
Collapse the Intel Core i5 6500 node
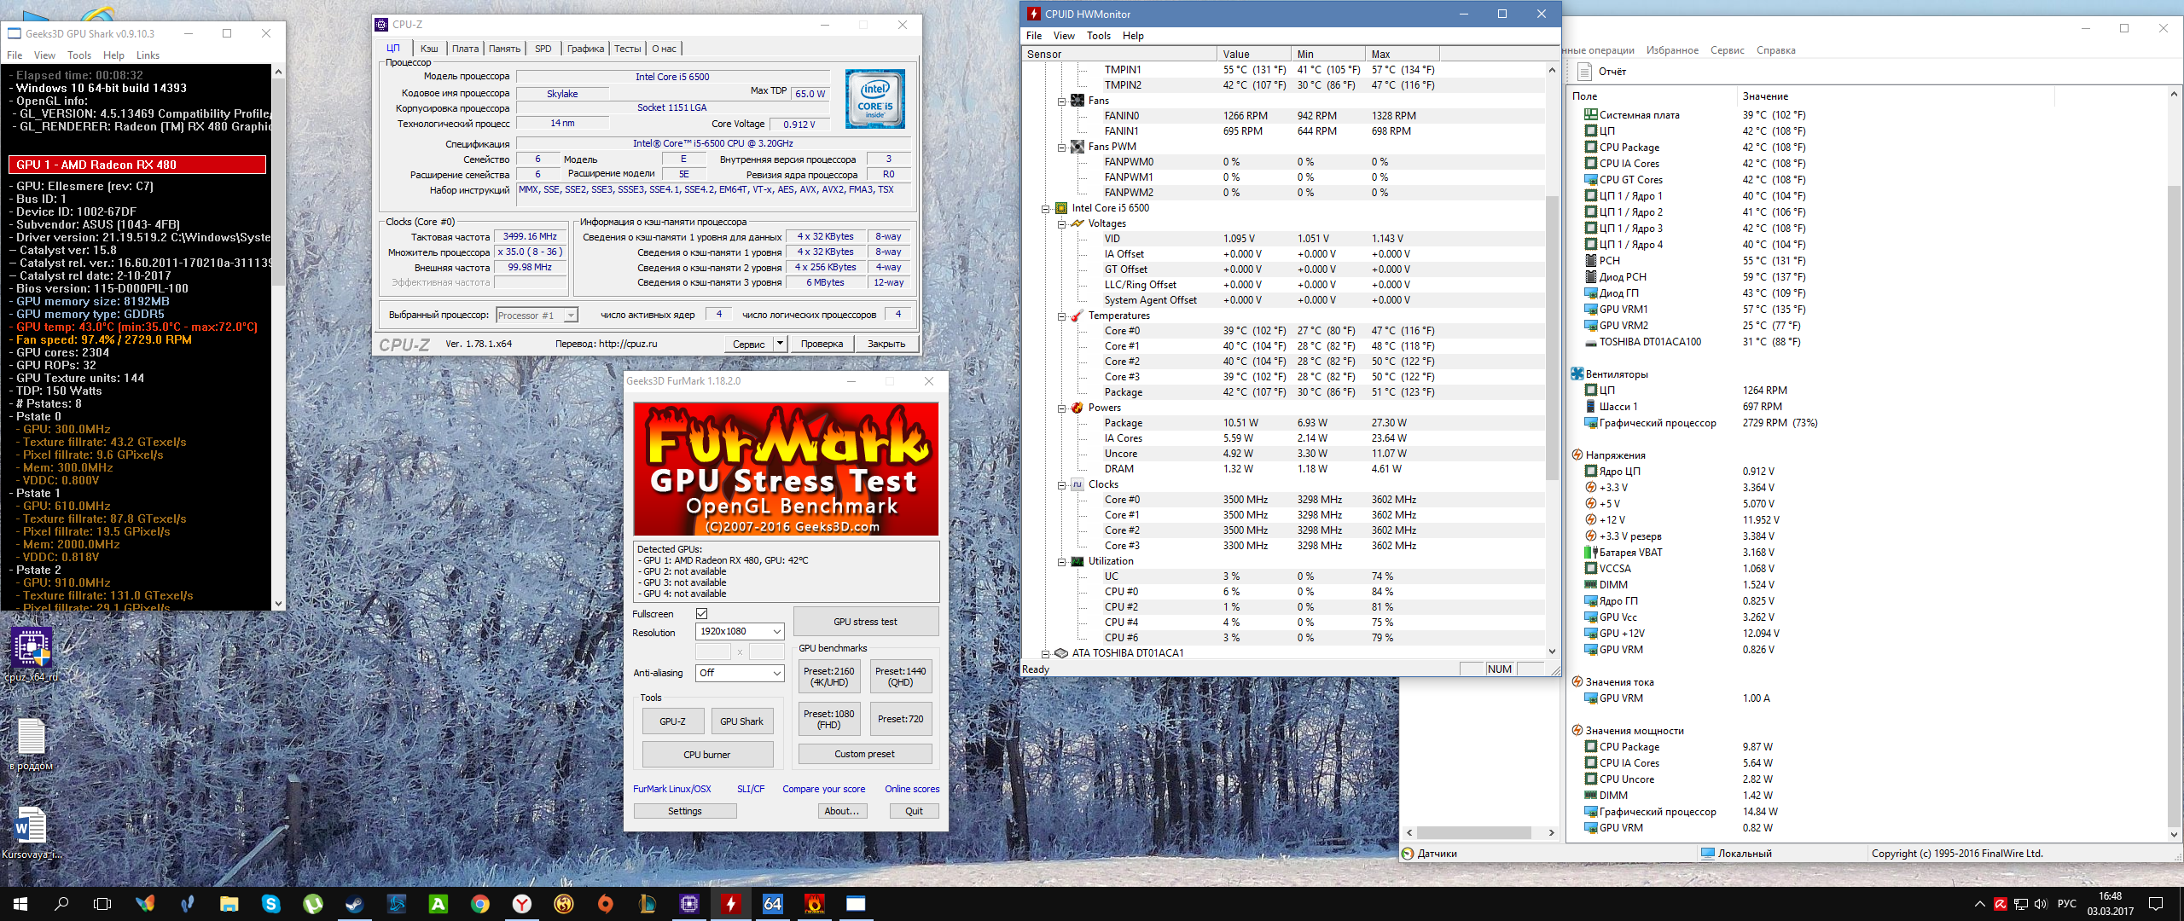[x=1046, y=208]
